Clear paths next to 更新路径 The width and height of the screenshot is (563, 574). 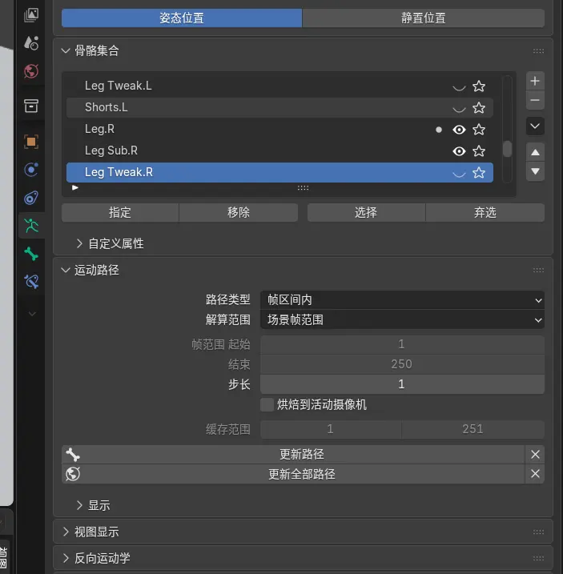pos(535,455)
